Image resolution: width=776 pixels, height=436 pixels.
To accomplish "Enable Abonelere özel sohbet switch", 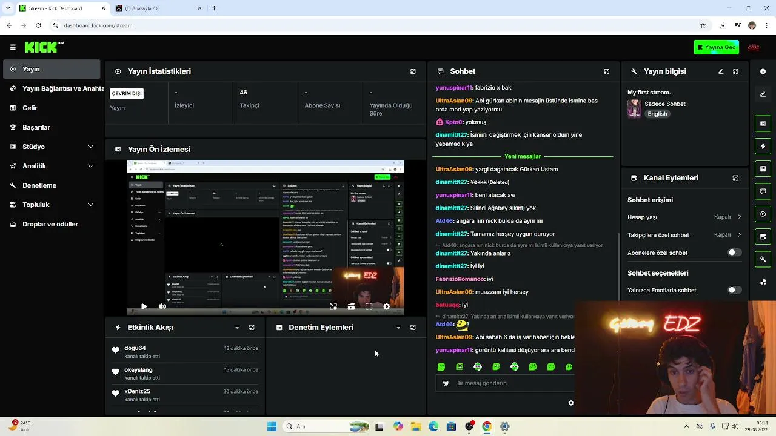I will click(734, 253).
